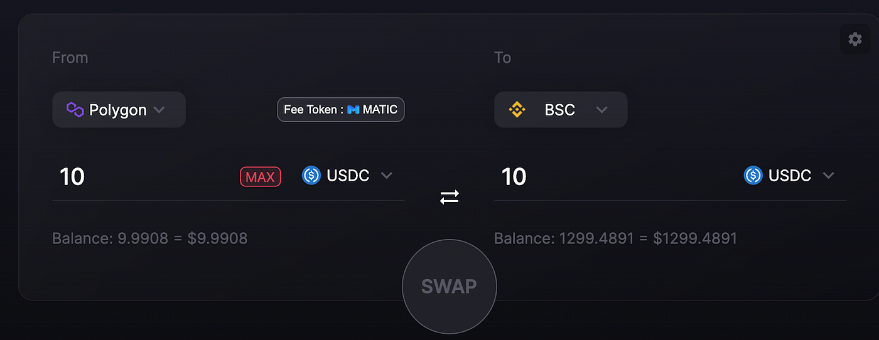Open the To-side USDC token dropdown arrow
879x340 pixels.
pos(828,176)
